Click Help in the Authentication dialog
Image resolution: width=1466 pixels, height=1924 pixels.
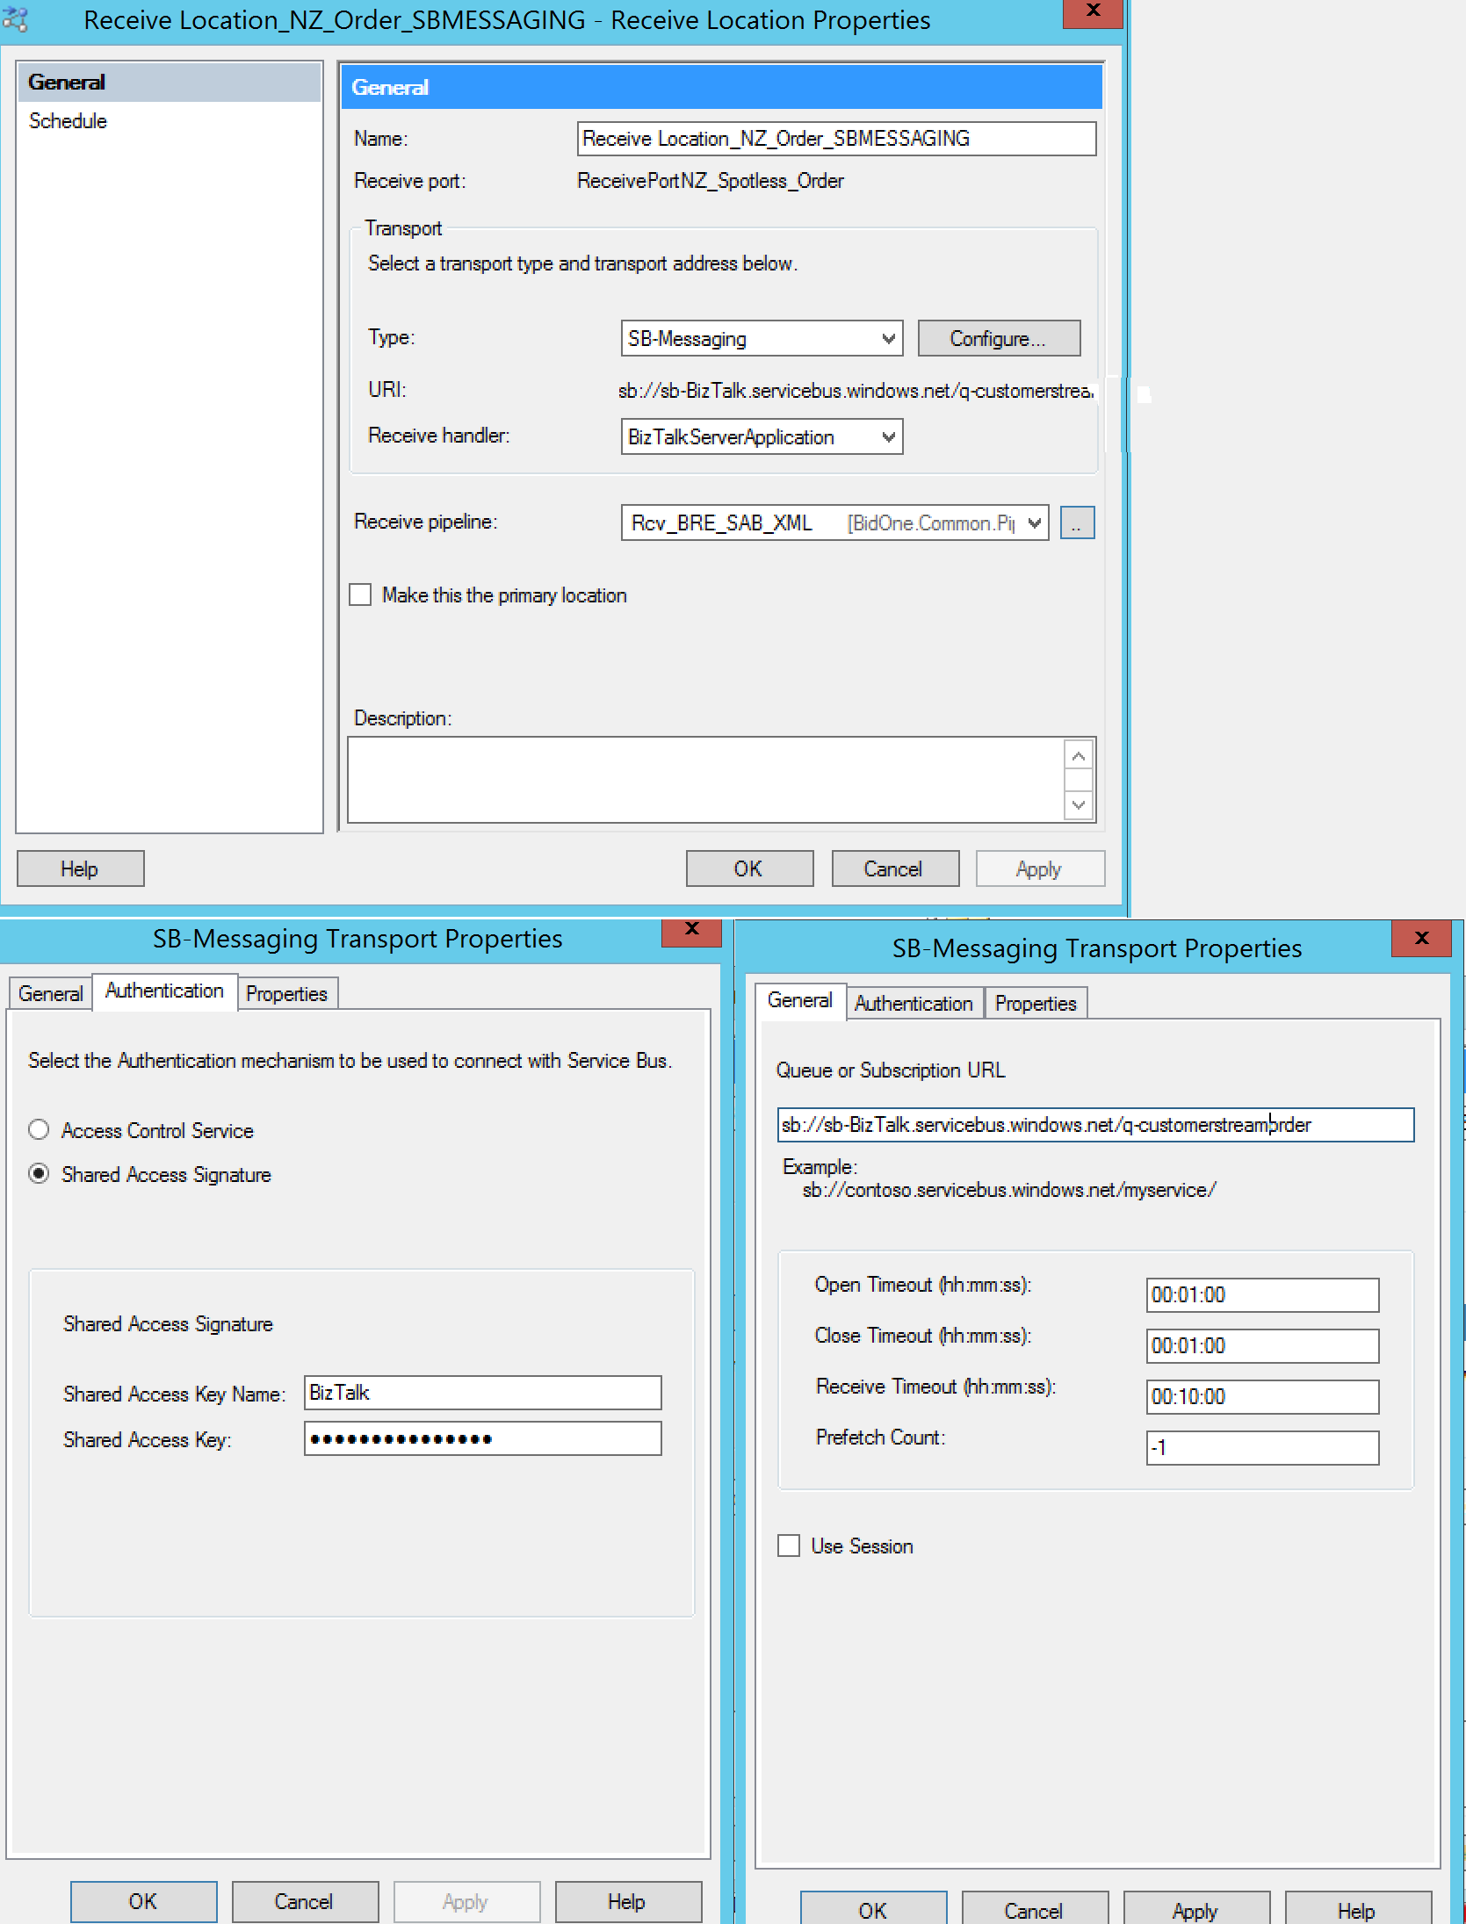[628, 1901]
